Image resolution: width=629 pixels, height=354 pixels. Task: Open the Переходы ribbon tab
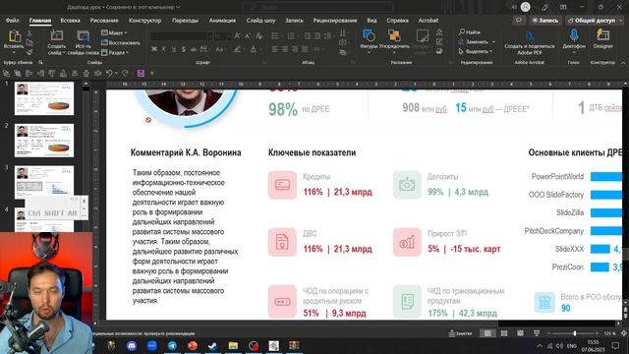tap(185, 20)
